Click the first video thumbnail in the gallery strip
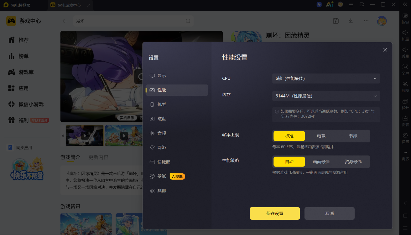The width and height of the screenshot is (411, 235). pos(85,136)
